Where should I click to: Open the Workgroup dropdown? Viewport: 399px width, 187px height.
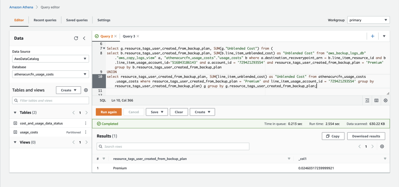point(369,20)
